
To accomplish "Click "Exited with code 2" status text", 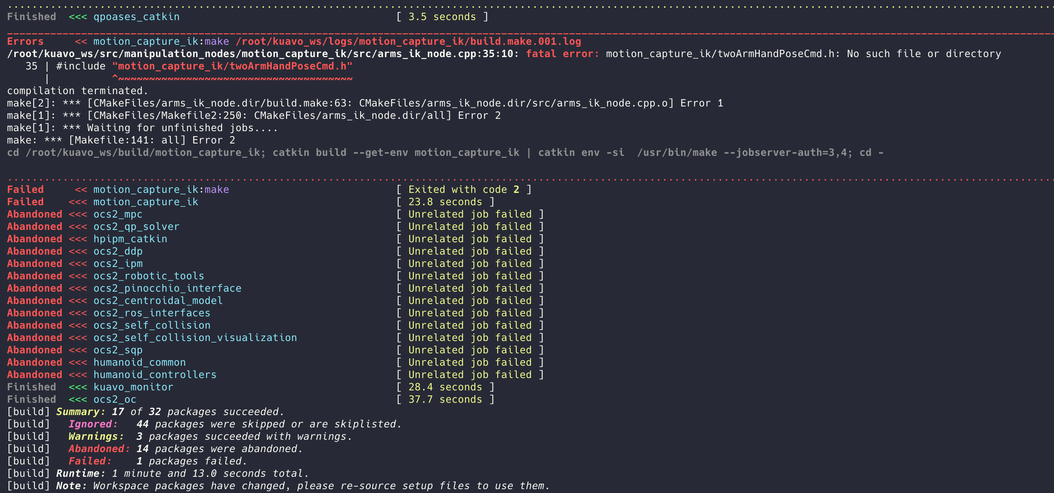I will (464, 189).
